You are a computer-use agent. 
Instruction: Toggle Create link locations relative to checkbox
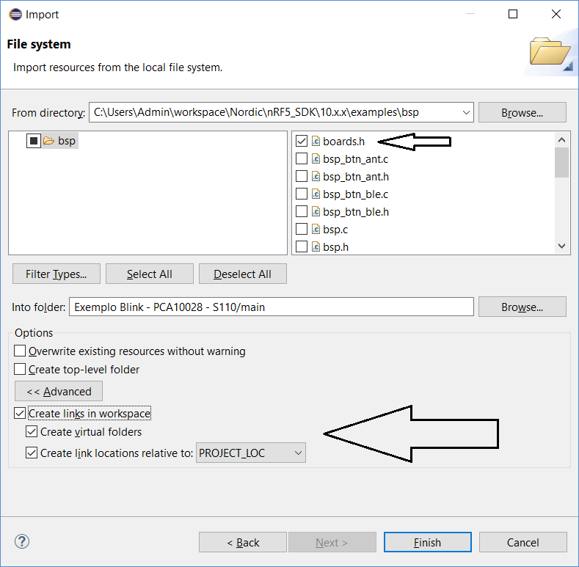click(x=32, y=453)
